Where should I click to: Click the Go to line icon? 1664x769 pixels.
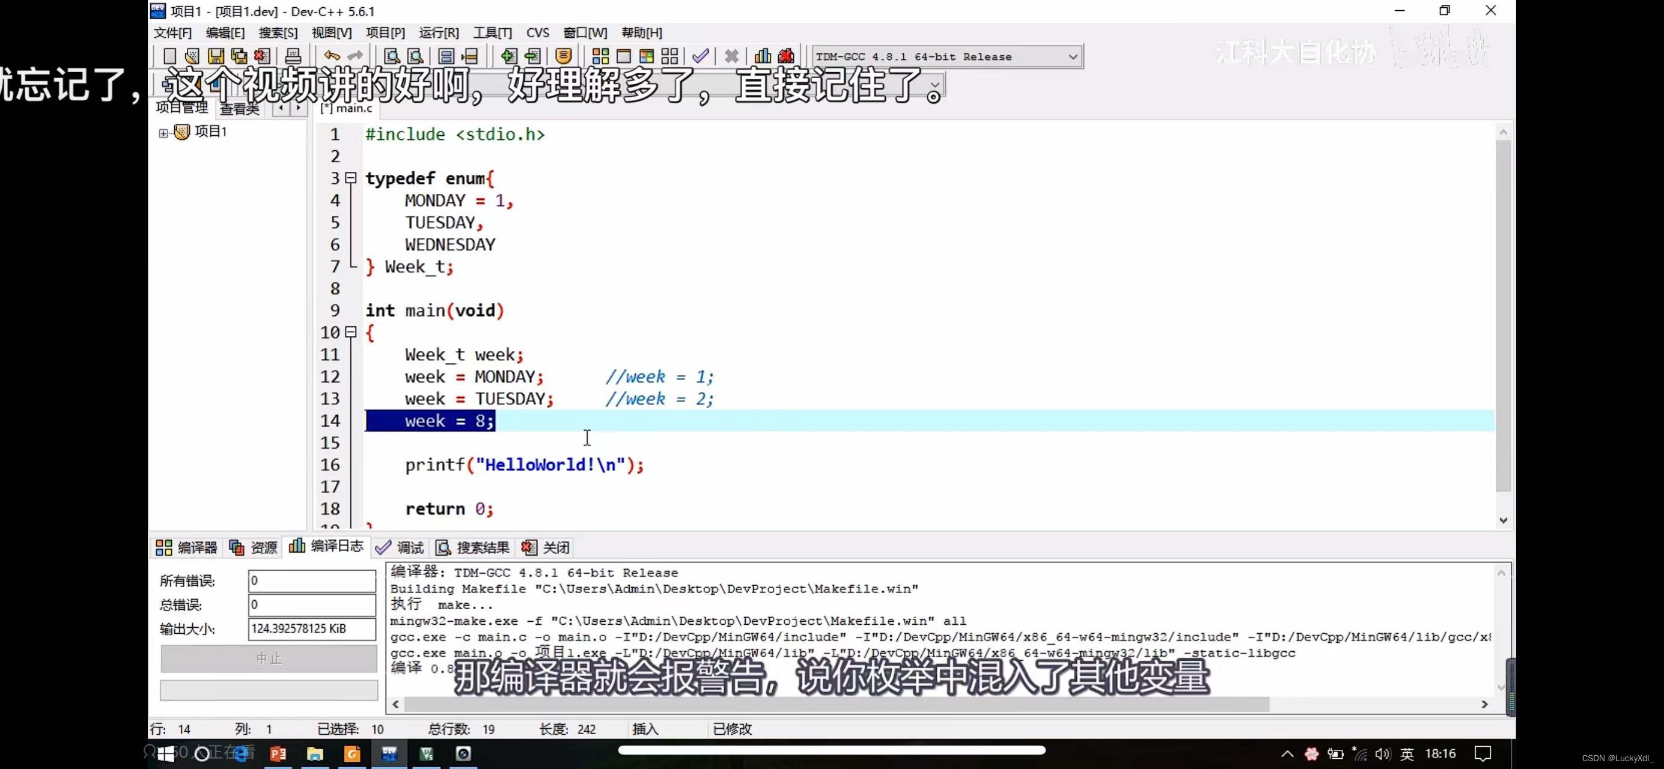469,56
